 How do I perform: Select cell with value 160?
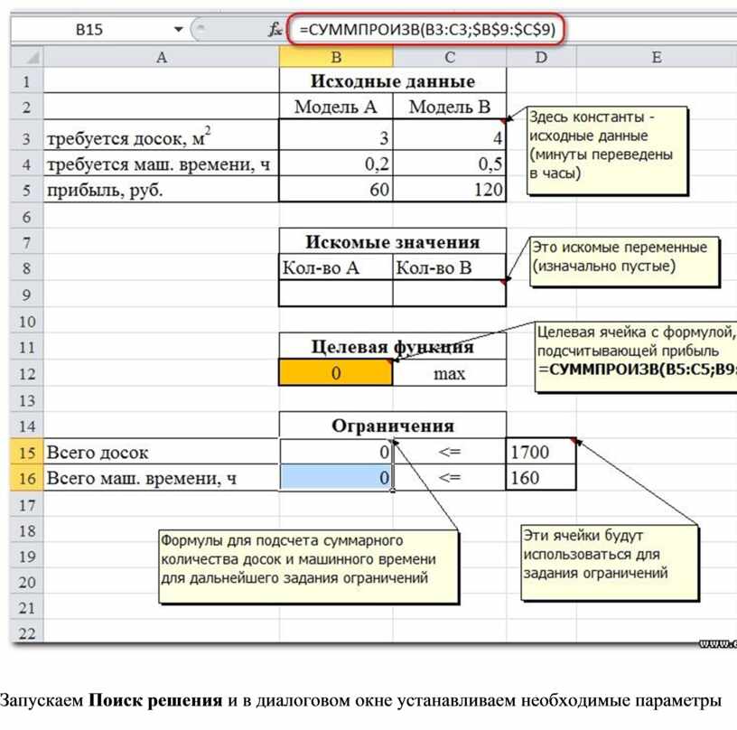tap(541, 478)
